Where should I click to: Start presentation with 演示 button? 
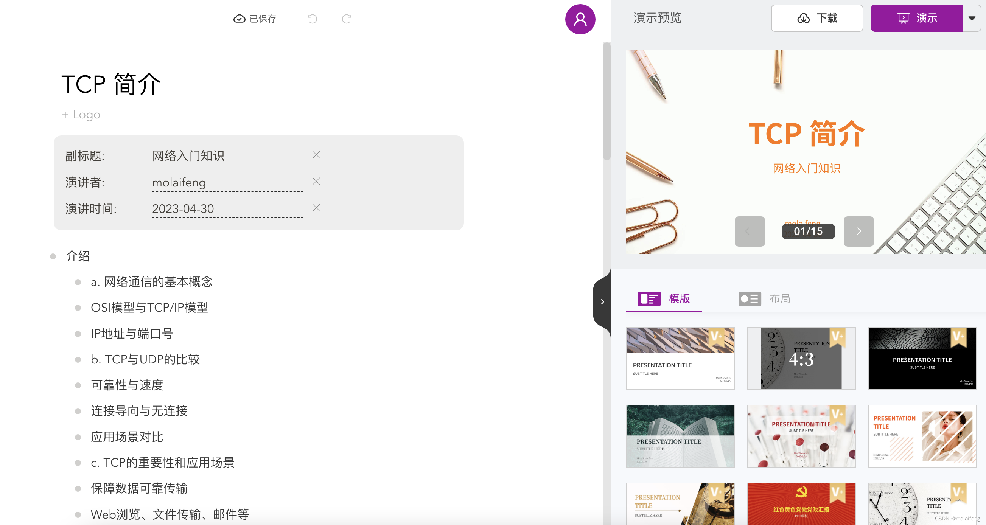tap(917, 18)
